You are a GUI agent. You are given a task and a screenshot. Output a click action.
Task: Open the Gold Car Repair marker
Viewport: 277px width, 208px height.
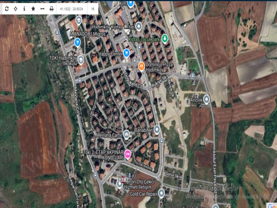[161, 193]
